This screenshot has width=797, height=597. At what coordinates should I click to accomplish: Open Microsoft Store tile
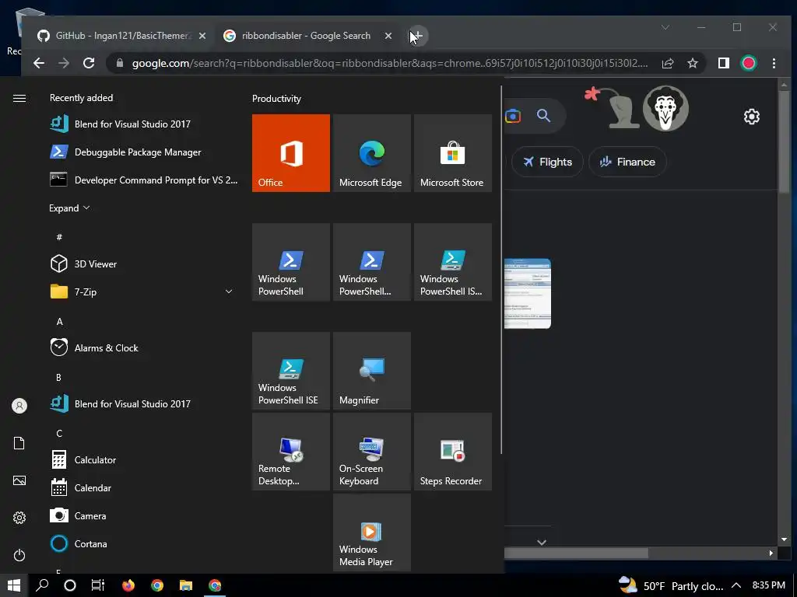point(452,153)
